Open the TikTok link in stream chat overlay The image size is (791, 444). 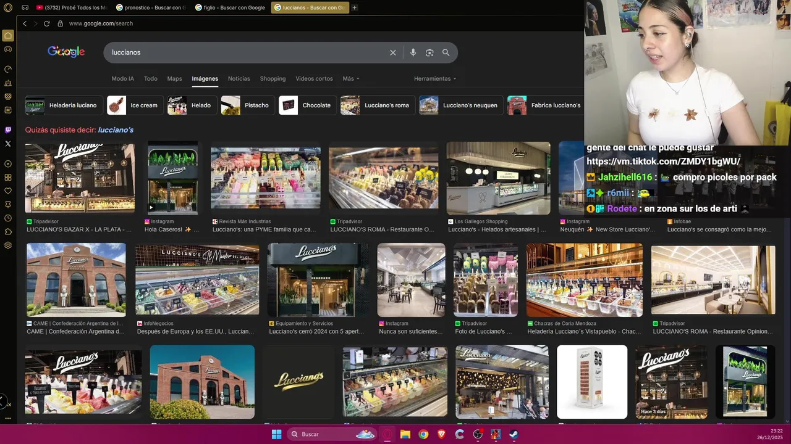click(663, 162)
